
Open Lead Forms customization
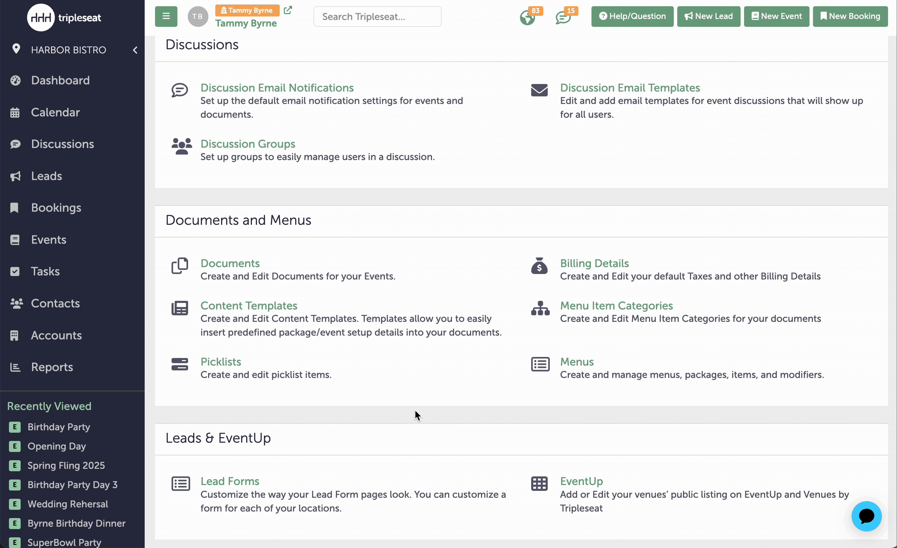coord(230,481)
